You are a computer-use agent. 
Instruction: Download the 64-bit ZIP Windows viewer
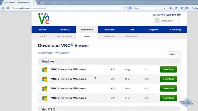pos(168,98)
